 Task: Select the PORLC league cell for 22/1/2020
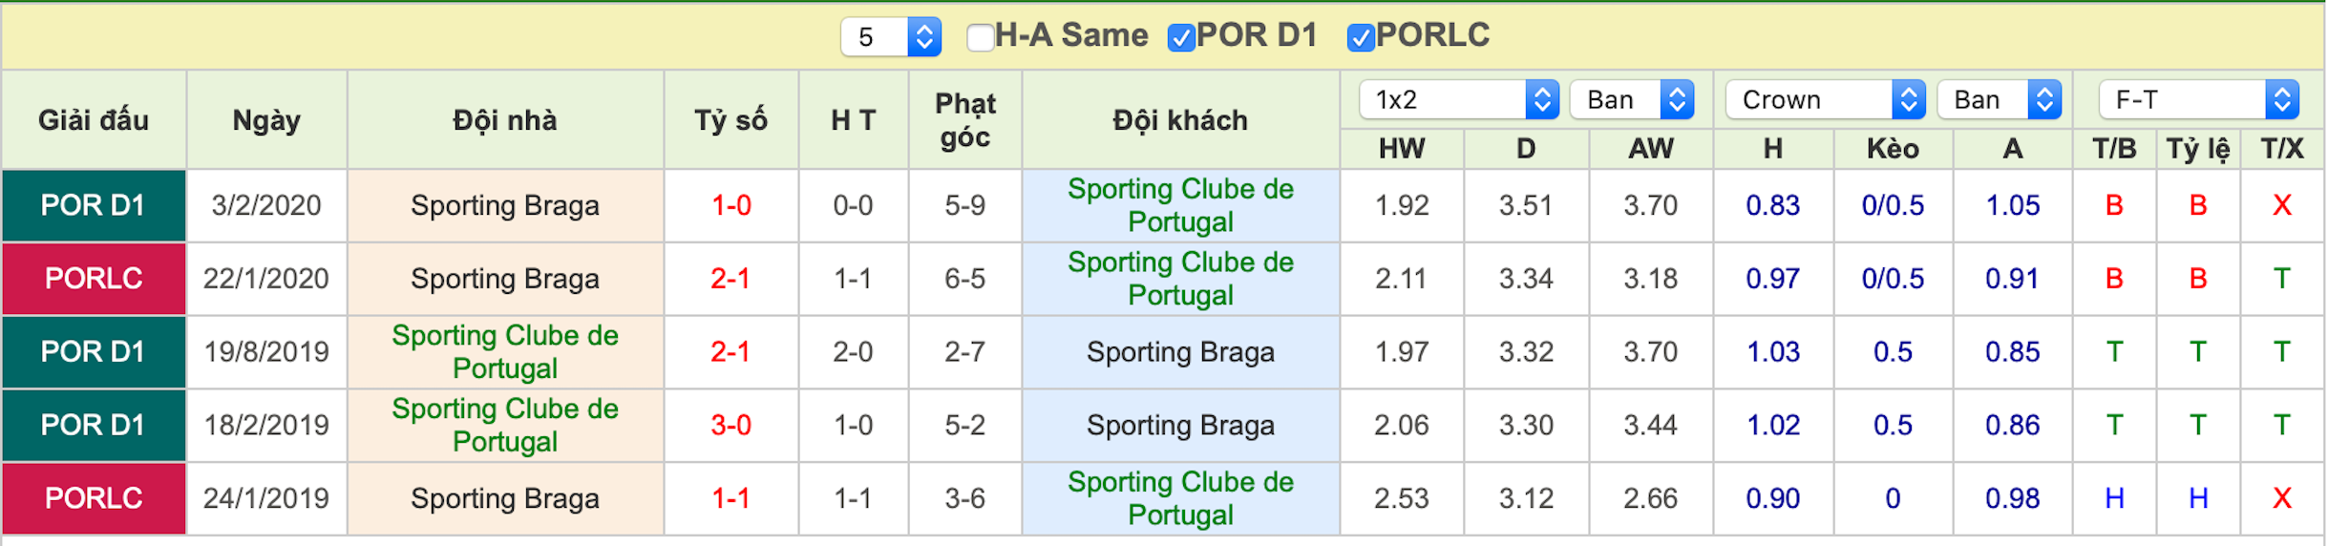click(94, 279)
